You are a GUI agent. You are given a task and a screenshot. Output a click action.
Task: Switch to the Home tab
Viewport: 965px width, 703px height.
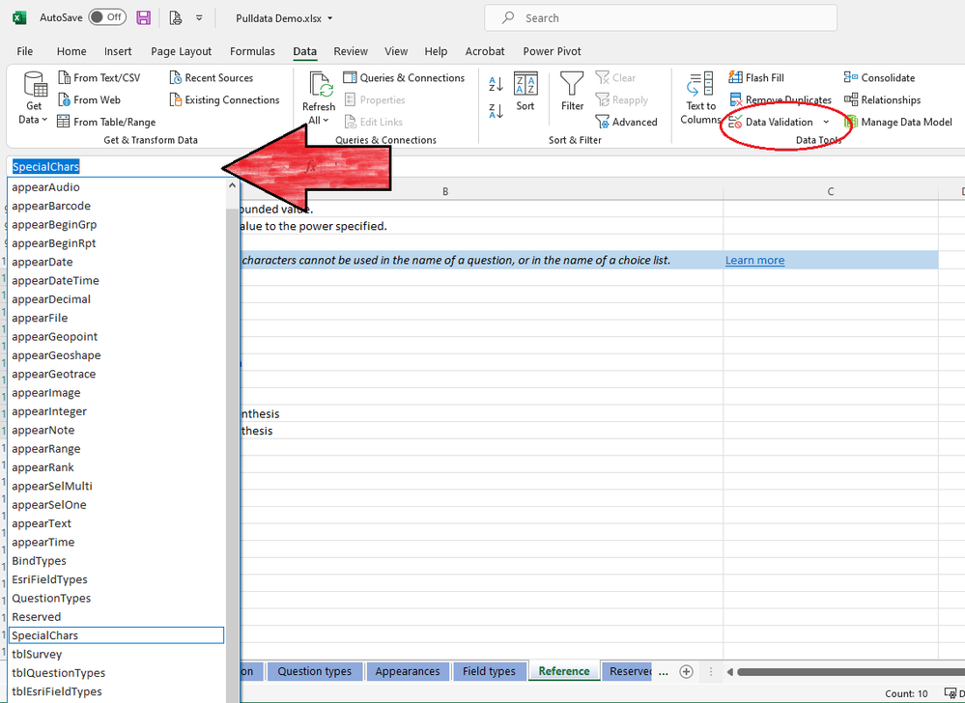pyautogui.click(x=71, y=51)
